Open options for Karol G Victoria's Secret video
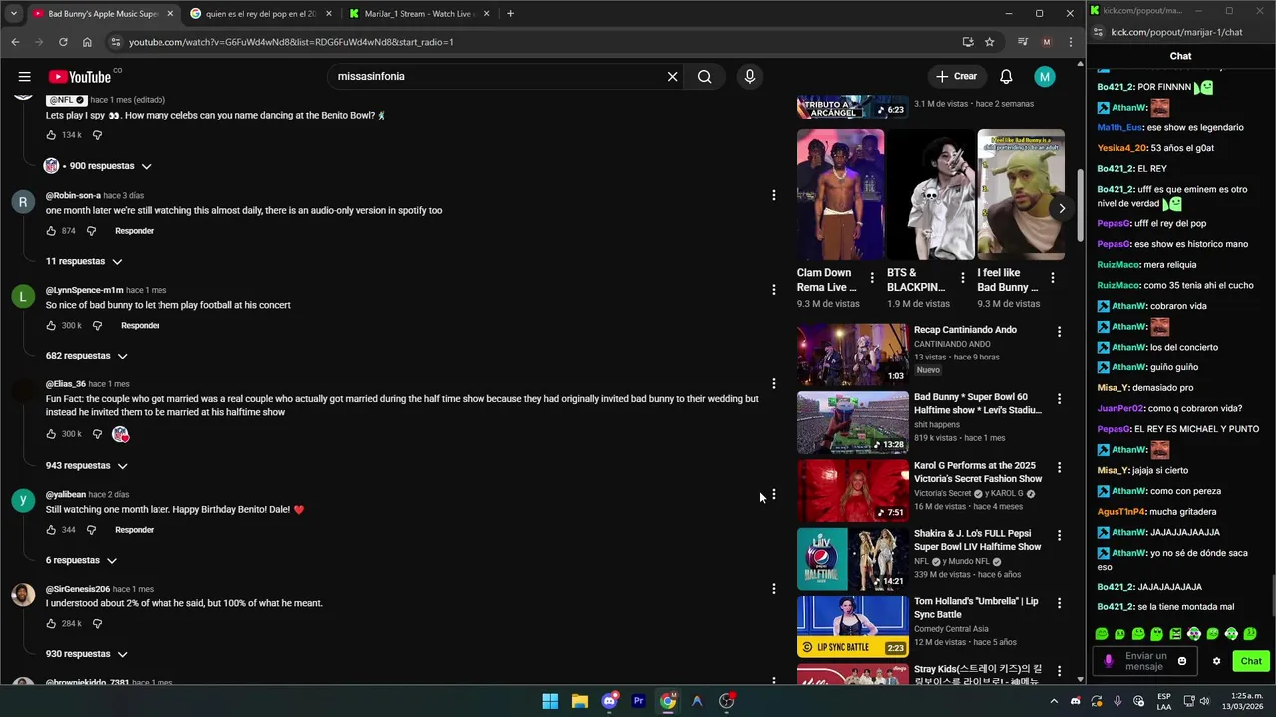Image resolution: width=1276 pixels, height=717 pixels. 1059,467
